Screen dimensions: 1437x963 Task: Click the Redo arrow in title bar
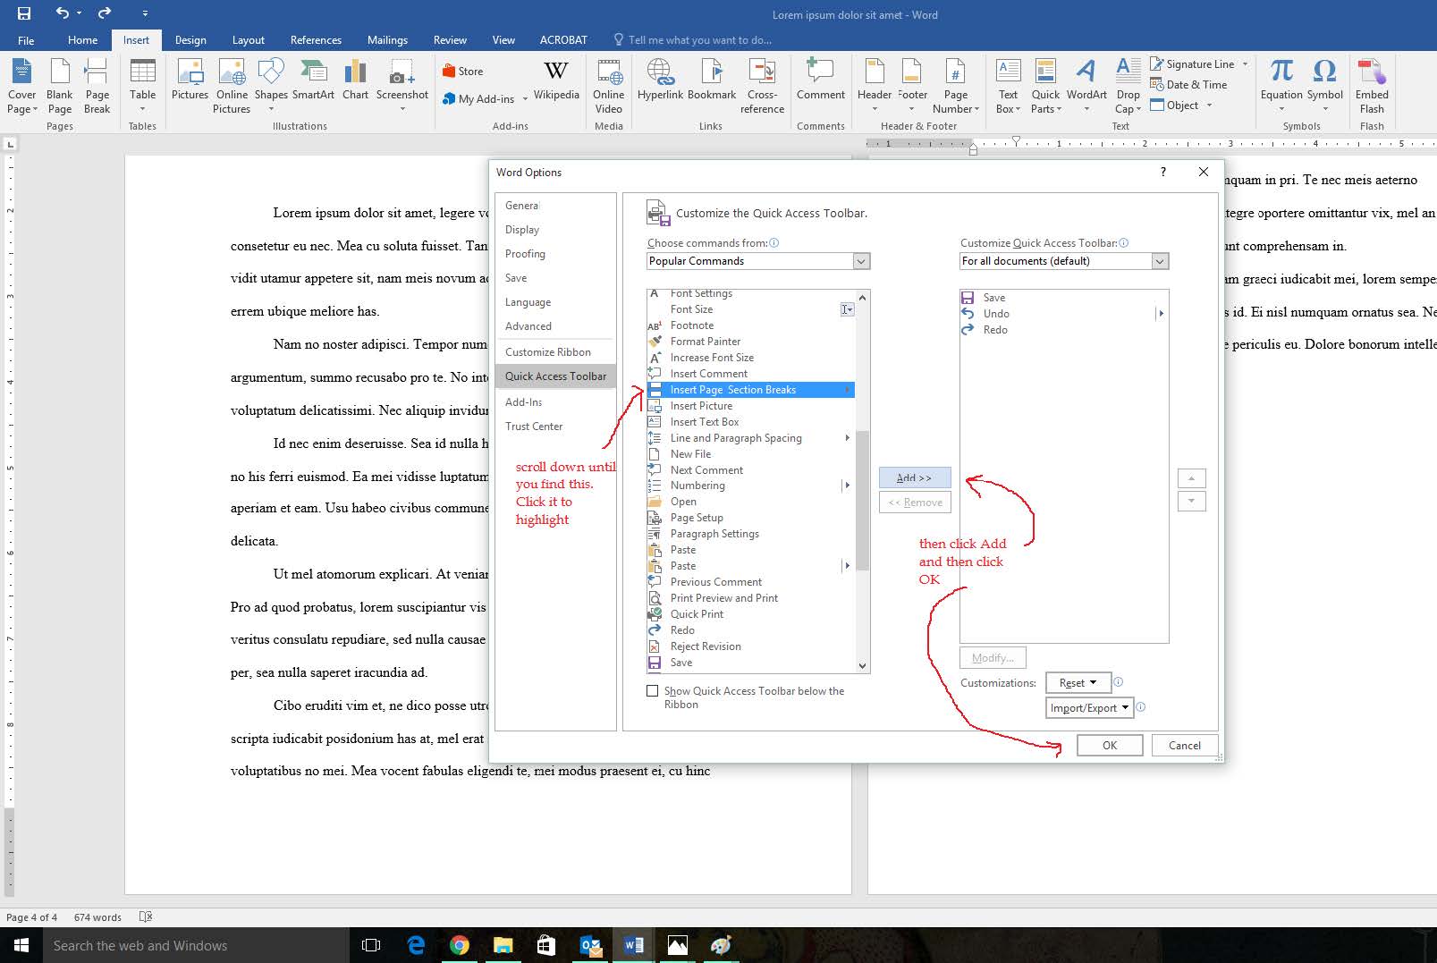coord(105,13)
